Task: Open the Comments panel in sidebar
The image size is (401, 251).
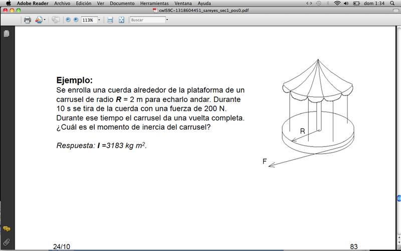Action: click(x=7, y=229)
